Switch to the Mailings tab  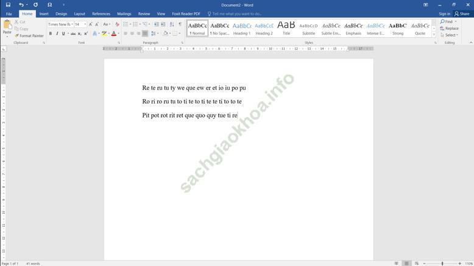tap(124, 14)
